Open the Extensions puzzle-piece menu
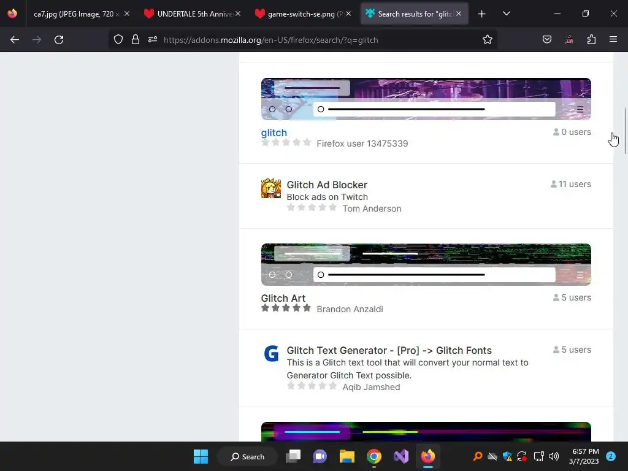The height and width of the screenshot is (471, 628). 592,40
